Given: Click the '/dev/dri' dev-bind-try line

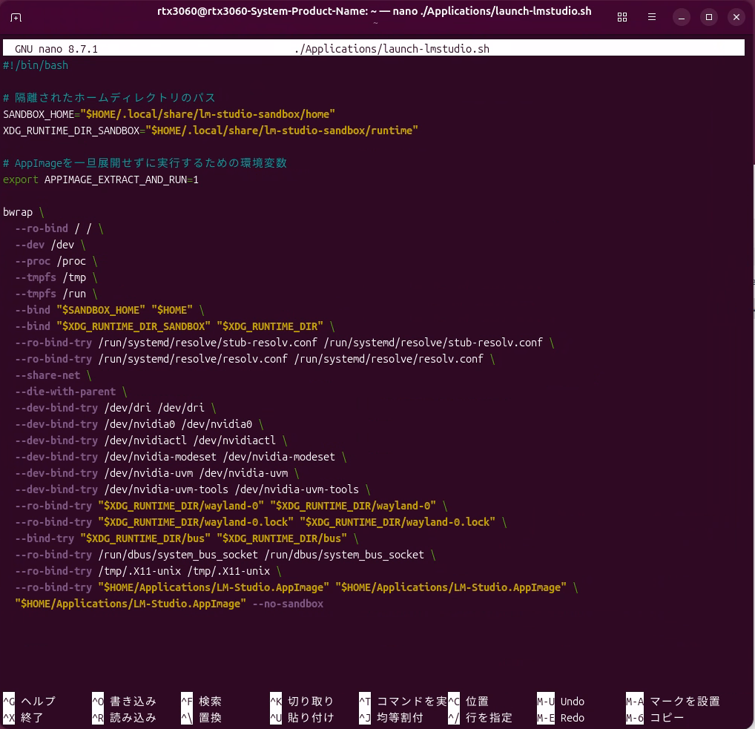Looking at the screenshot, I should [116, 409].
